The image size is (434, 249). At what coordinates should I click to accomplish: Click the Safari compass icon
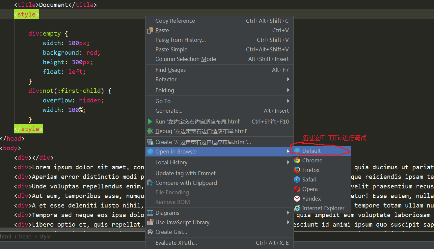pos(297,180)
